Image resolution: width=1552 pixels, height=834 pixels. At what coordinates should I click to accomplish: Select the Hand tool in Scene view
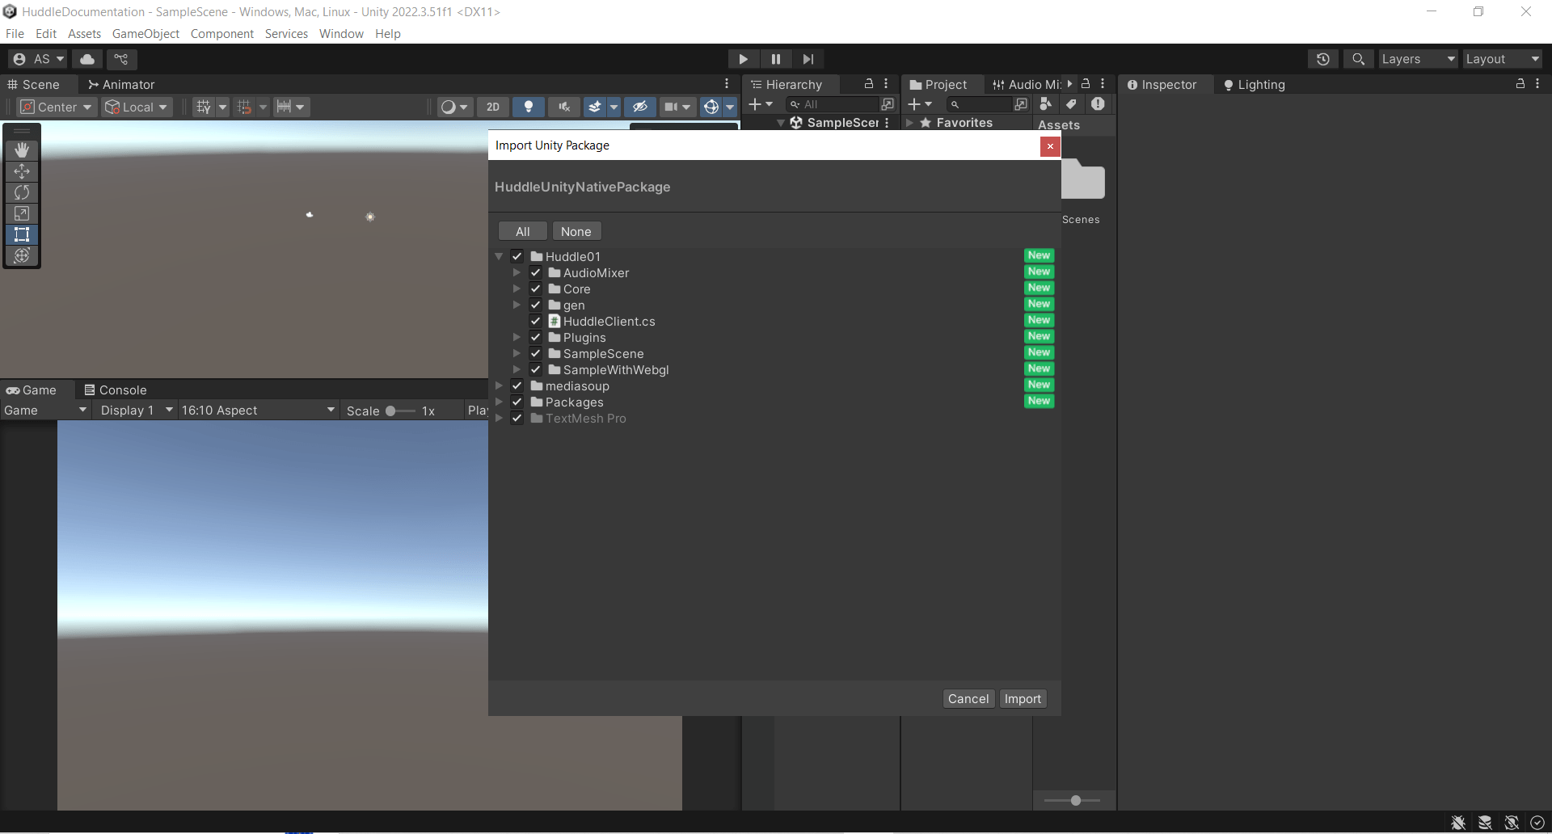(22, 150)
